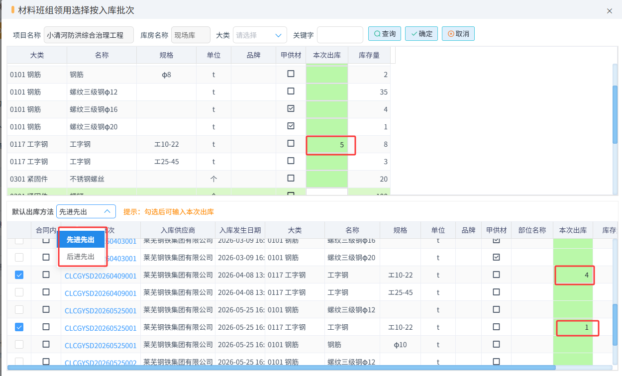Select 0117 工字钢 cell in upper 工25-45 row
This screenshot has height=376, width=622.
[x=37, y=162]
